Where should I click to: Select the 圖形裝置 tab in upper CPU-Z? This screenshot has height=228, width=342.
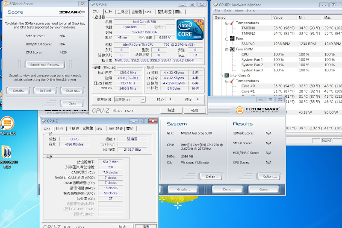[165, 12]
